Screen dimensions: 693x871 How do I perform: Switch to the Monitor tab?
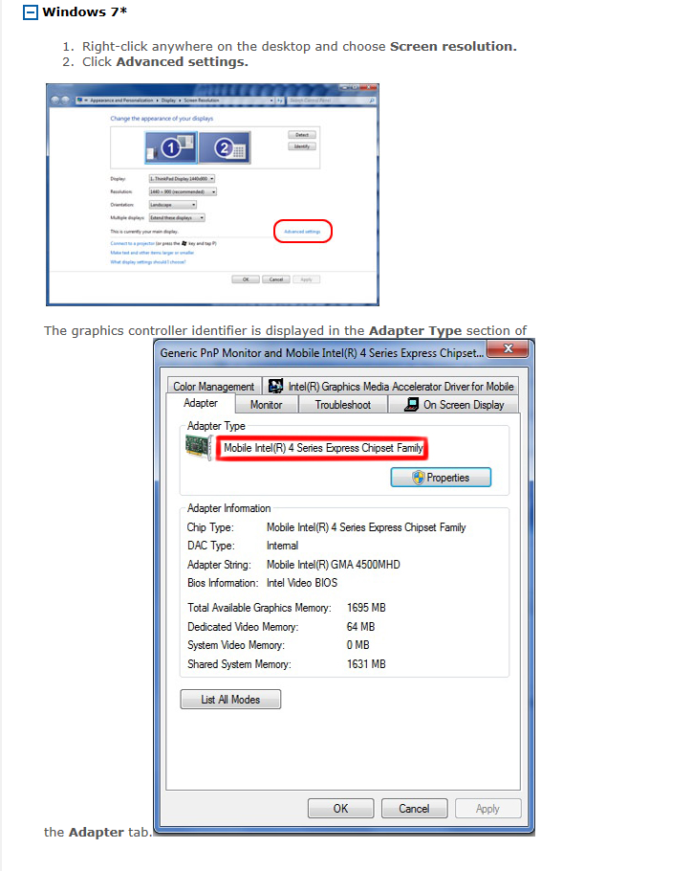click(267, 405)
